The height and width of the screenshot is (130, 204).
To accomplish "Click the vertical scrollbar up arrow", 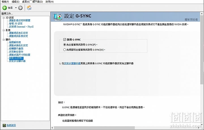I will point(202,14).
